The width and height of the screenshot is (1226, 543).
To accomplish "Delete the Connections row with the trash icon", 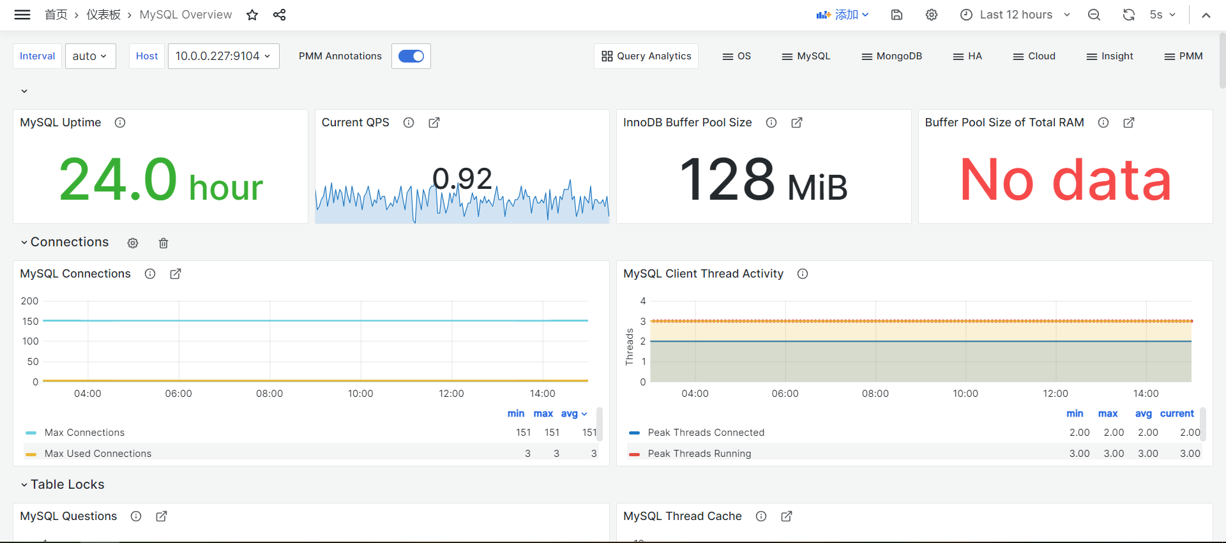I will [163, 243].
